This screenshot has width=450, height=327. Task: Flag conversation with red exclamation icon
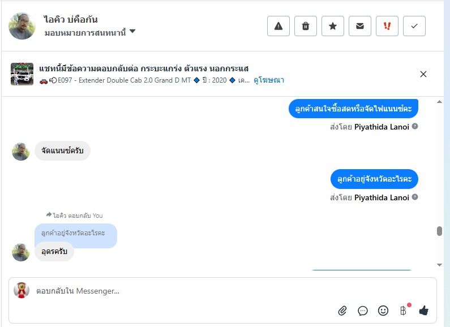click(387, 26)
